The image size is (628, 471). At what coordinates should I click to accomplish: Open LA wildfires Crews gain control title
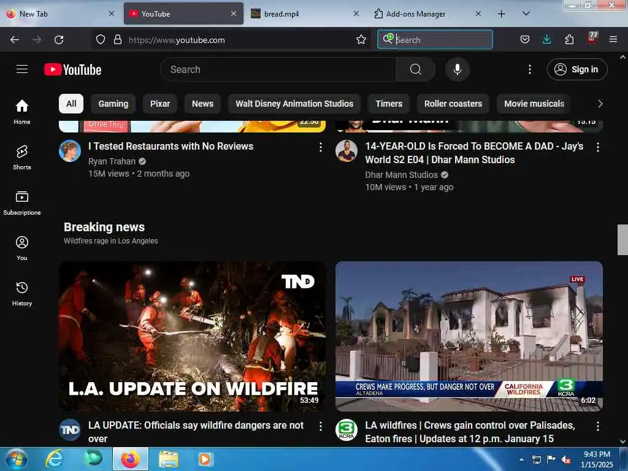[470, 432]
